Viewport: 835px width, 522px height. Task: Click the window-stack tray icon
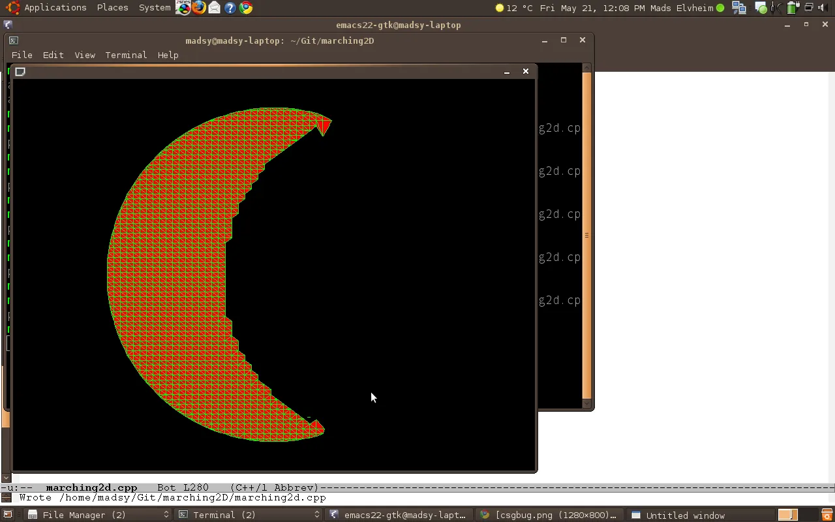(x=809, y=7)
